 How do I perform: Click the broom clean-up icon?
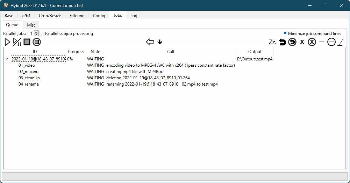(x=341, y=42)
